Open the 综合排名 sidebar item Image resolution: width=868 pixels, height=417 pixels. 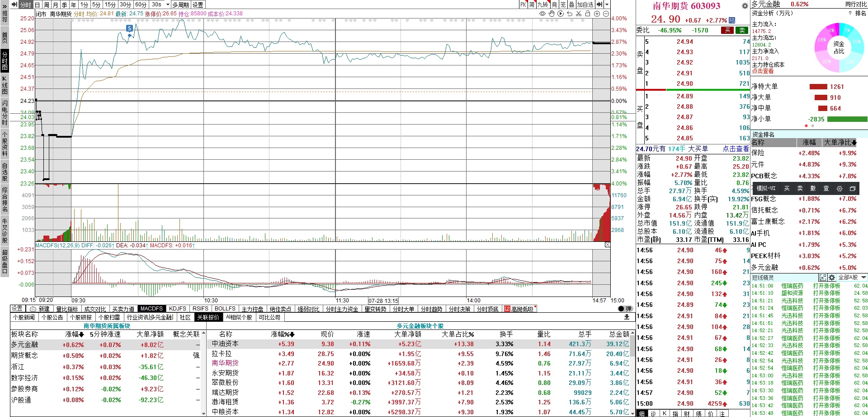click(5, 199)
